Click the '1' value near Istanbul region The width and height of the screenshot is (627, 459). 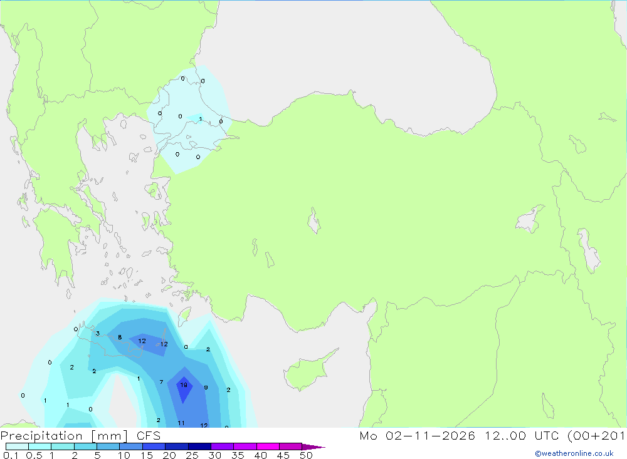(x=201, y=119)
